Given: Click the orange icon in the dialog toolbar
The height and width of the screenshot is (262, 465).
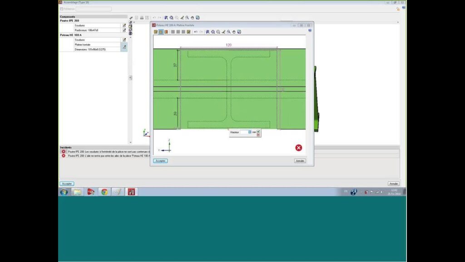Looking at the screenshot, I should click(166, 32).
